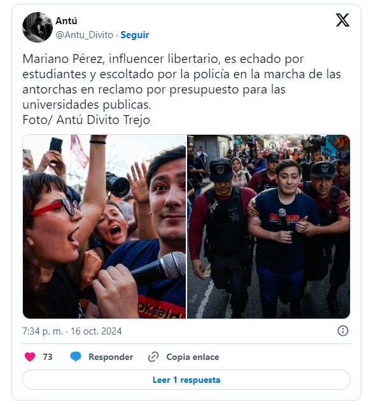Click the Antú display name
Screen dimensions: 371x407
pos(66,21)
